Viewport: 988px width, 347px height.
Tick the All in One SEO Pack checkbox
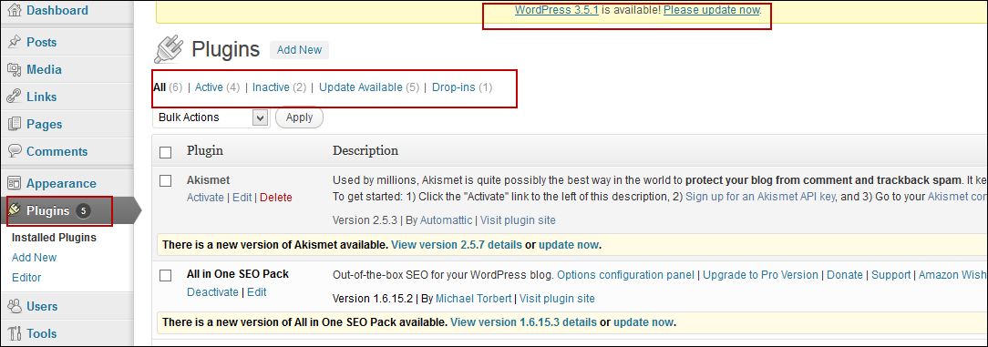click(x=166, y=275)
